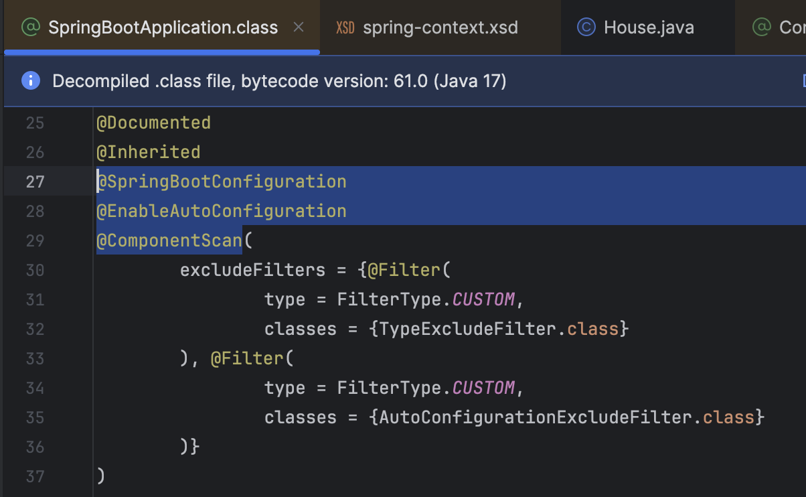Screen dimensions: 806x497
Task: Click the @ComponentScan annotation
Action: pos(169,241)
